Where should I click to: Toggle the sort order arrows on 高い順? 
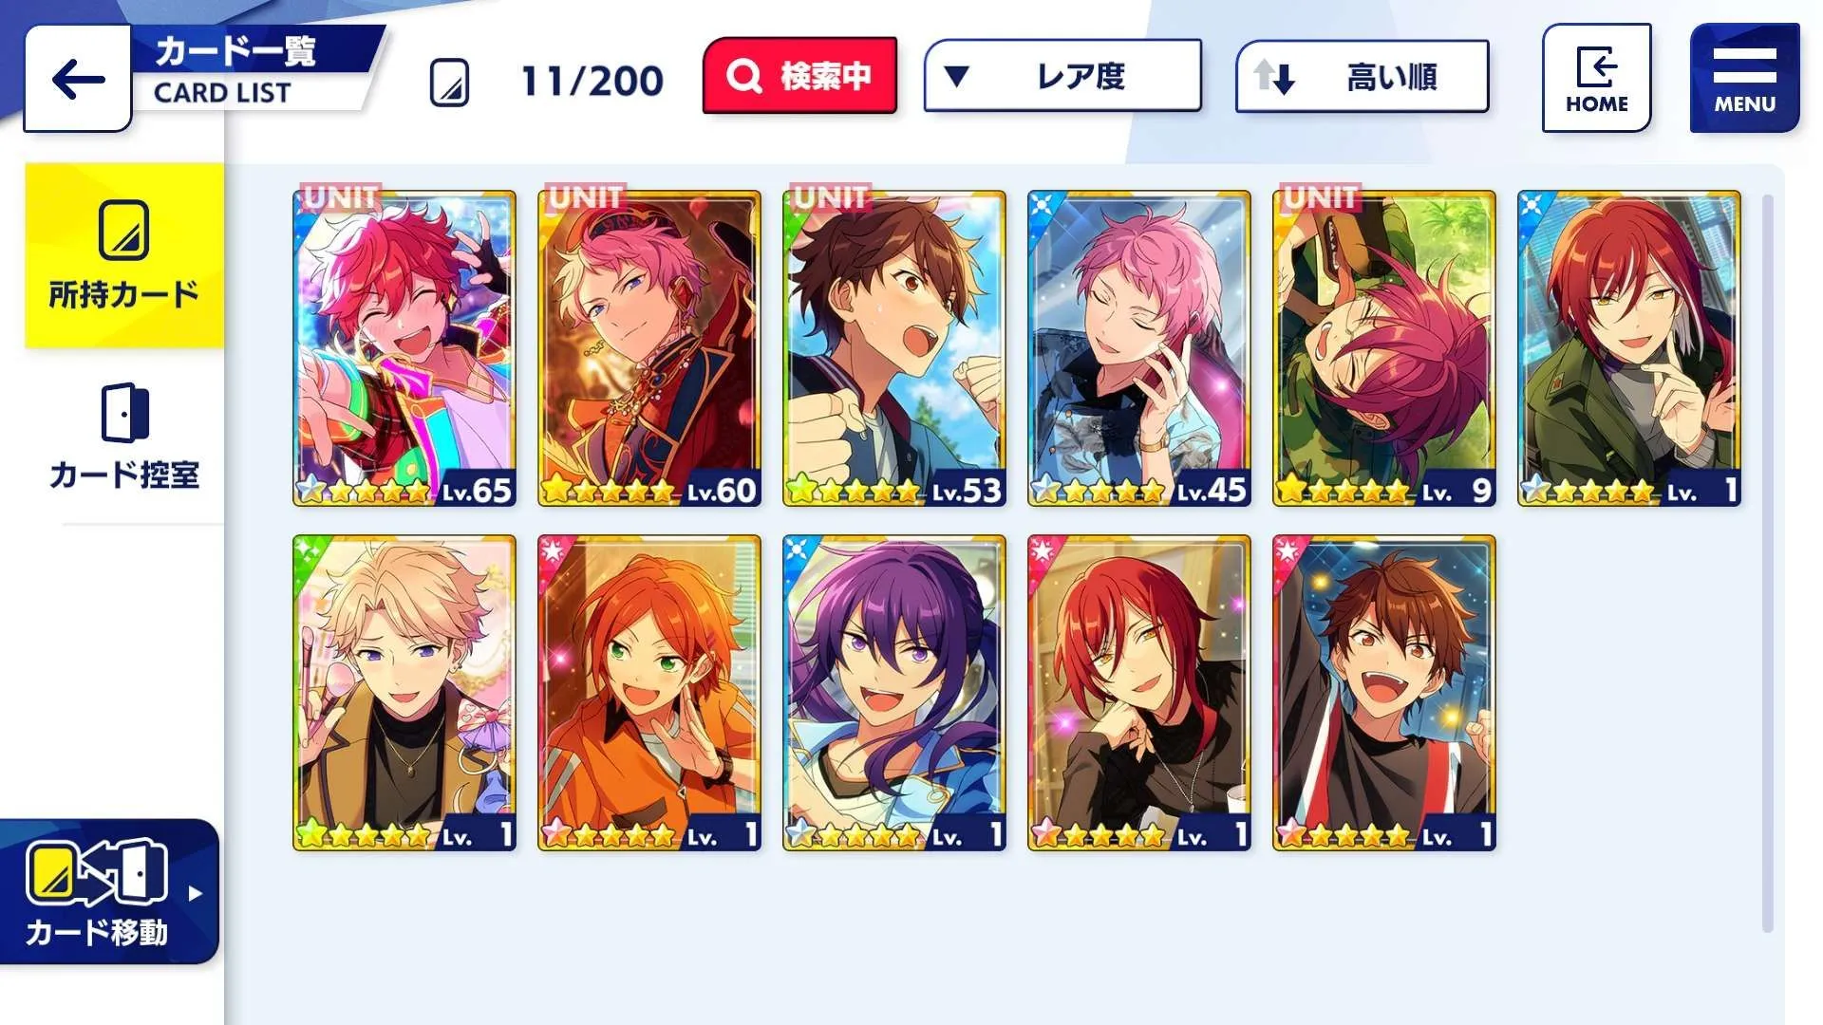(1274, 77)
